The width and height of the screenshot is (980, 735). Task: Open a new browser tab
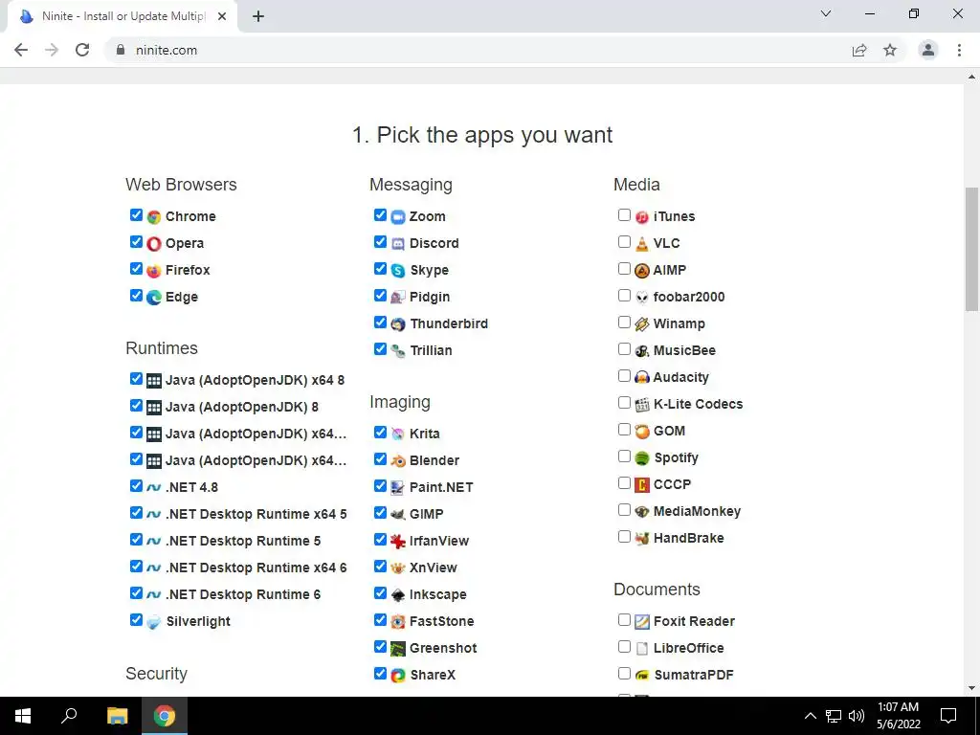[x=258, y=17]
